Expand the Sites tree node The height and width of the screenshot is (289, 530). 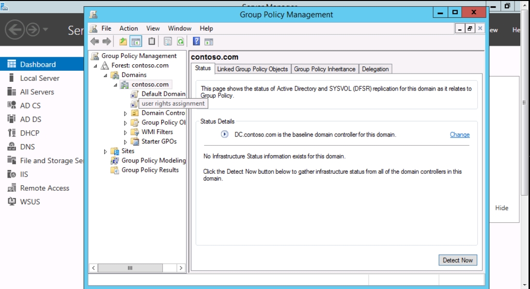tap(105, 152)
